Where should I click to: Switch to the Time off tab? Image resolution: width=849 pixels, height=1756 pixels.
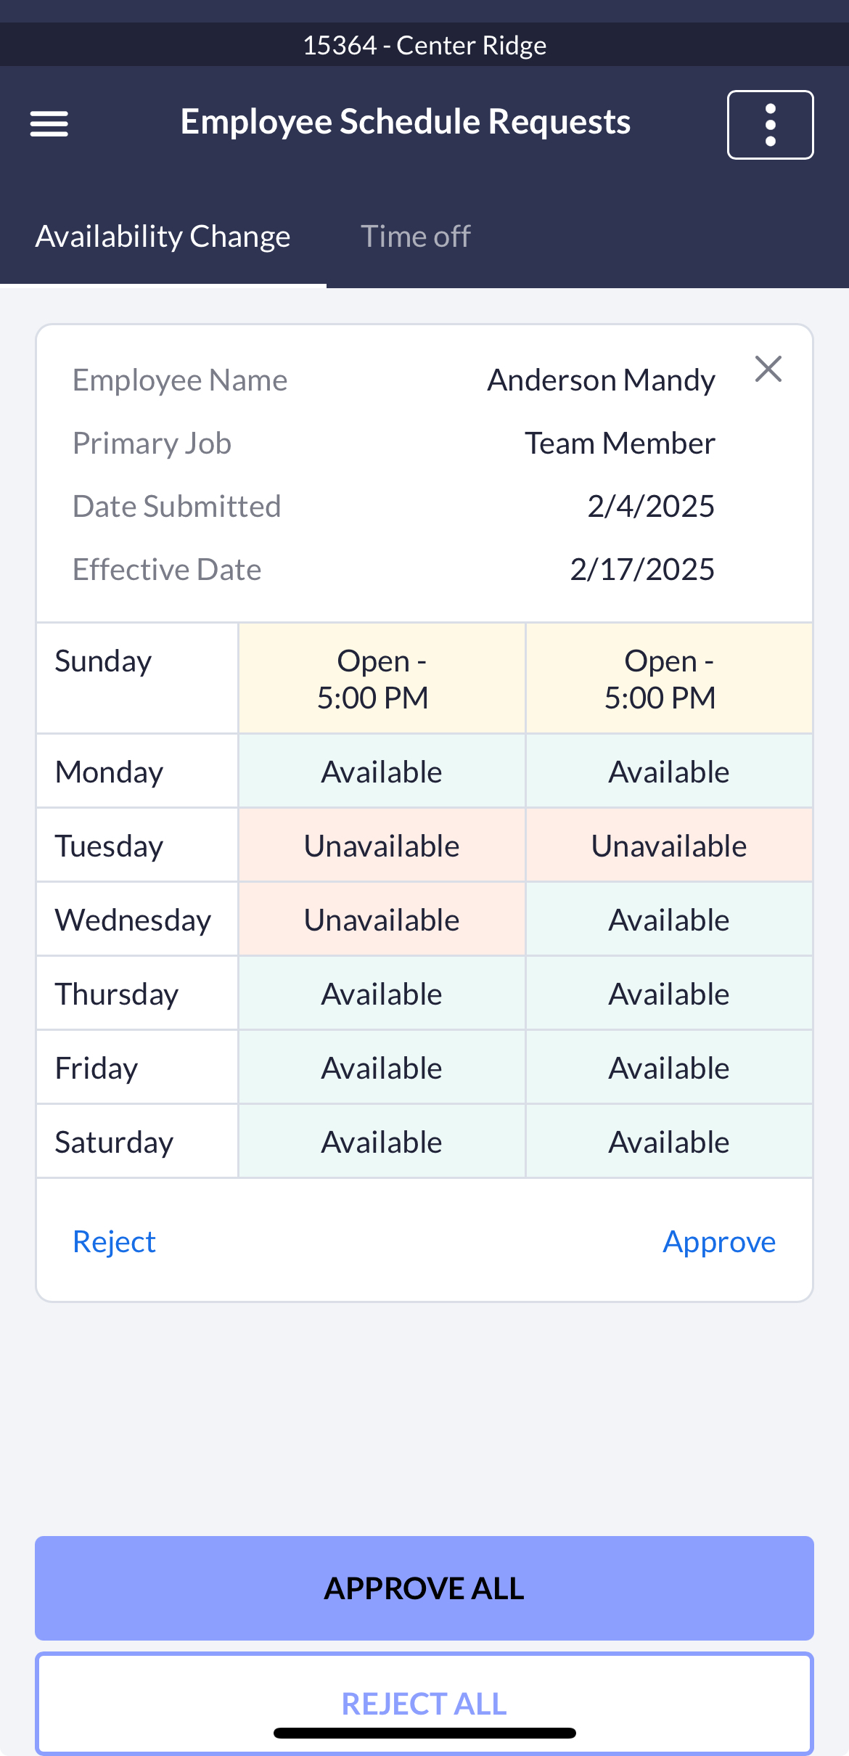coord(416,235)
